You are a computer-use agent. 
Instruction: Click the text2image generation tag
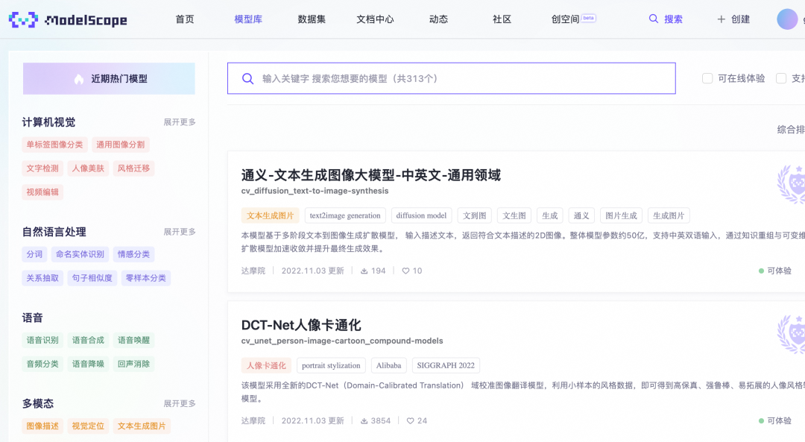(345, 215)
